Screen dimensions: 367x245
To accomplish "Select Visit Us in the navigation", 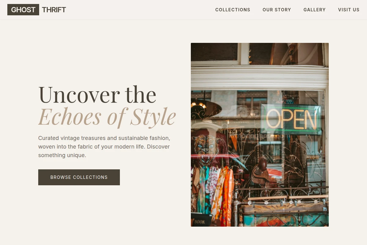I will point(349,10).
